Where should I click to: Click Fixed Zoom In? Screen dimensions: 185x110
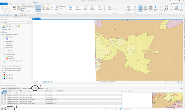tap(151, 8)
